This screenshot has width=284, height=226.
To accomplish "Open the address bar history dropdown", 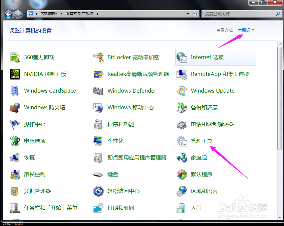I will point(188,14).
